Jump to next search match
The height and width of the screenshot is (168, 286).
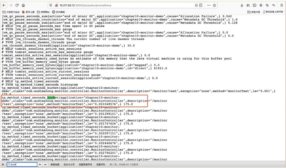(x=45, y=165)
